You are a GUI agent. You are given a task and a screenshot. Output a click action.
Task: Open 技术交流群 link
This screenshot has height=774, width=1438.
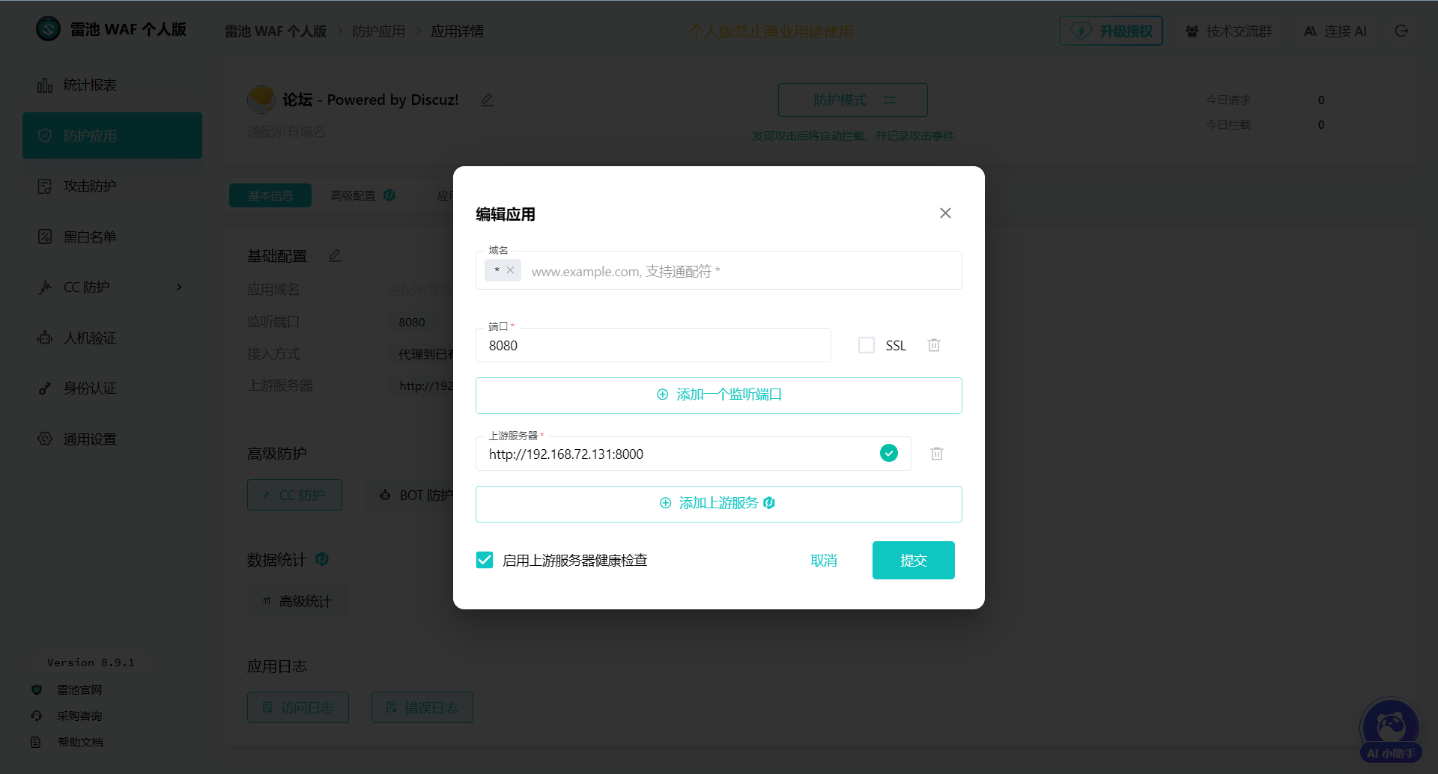tap(1229, 31)
